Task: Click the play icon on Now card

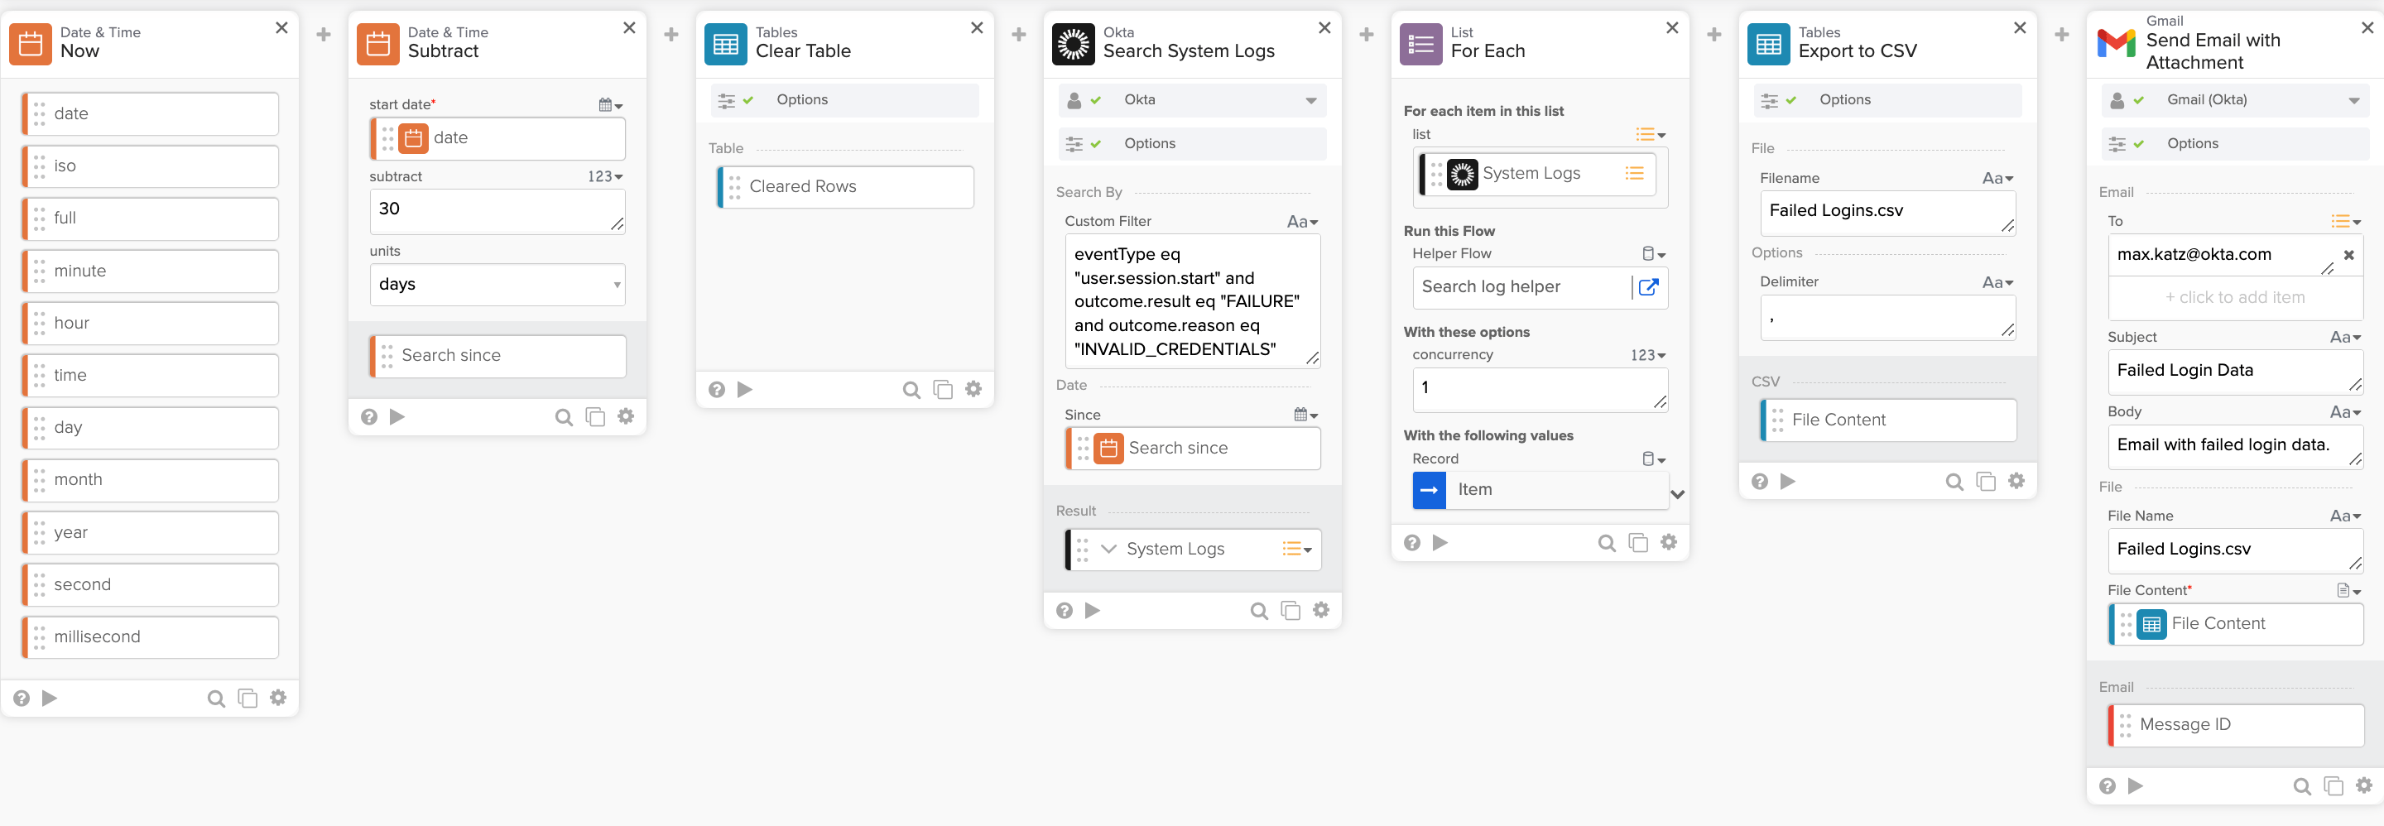Action: pos(50,699)
